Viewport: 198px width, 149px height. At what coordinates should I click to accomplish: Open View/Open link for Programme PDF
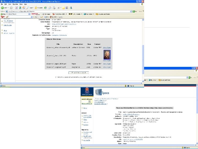coord(107,67)
